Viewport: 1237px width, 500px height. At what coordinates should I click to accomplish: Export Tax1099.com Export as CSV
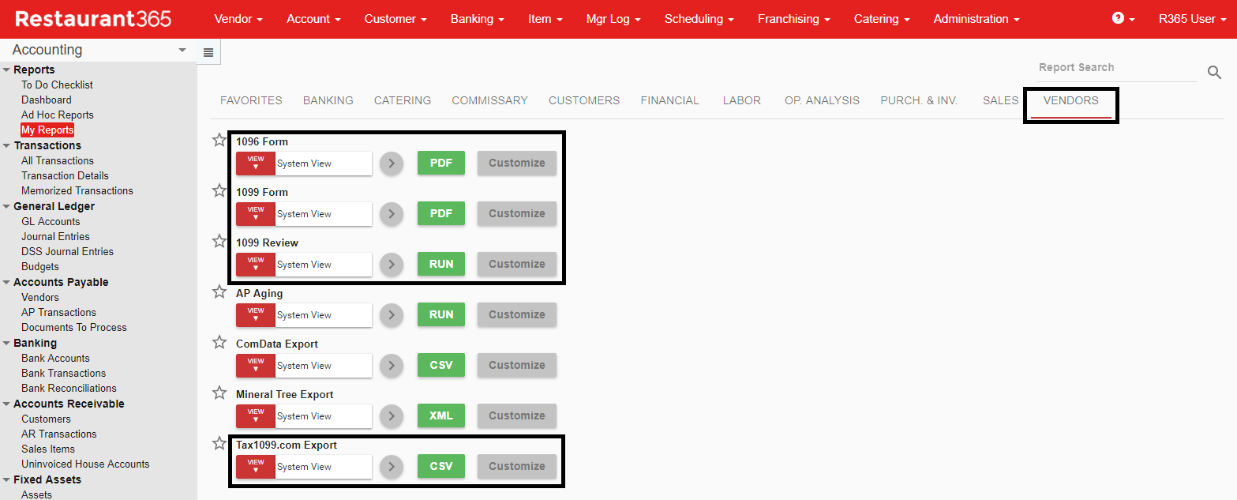tap(441, 467)
